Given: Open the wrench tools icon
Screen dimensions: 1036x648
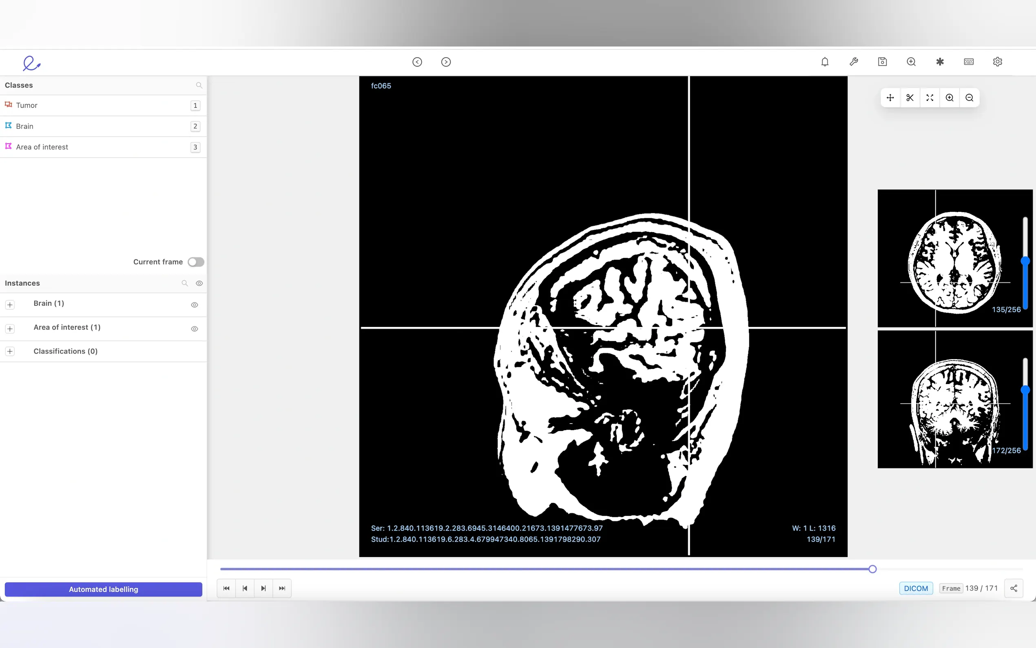Looking at the screenshot, I should 854,62.
